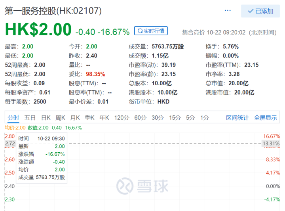Viewport: 285px width, 211px height.
Task: Click the 总市值 20.00亿 value
Action: tap(238, 83)
